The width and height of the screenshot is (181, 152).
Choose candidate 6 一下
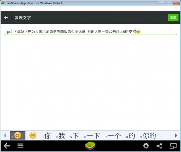(x=92, y=136)
